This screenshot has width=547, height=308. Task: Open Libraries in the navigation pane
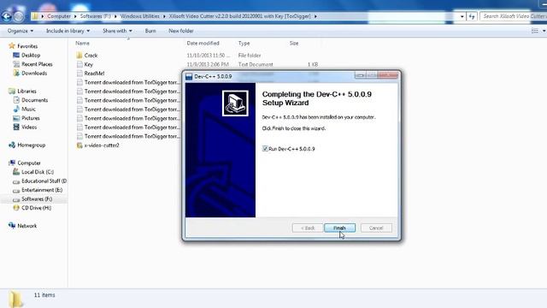(x=26, y=92)
